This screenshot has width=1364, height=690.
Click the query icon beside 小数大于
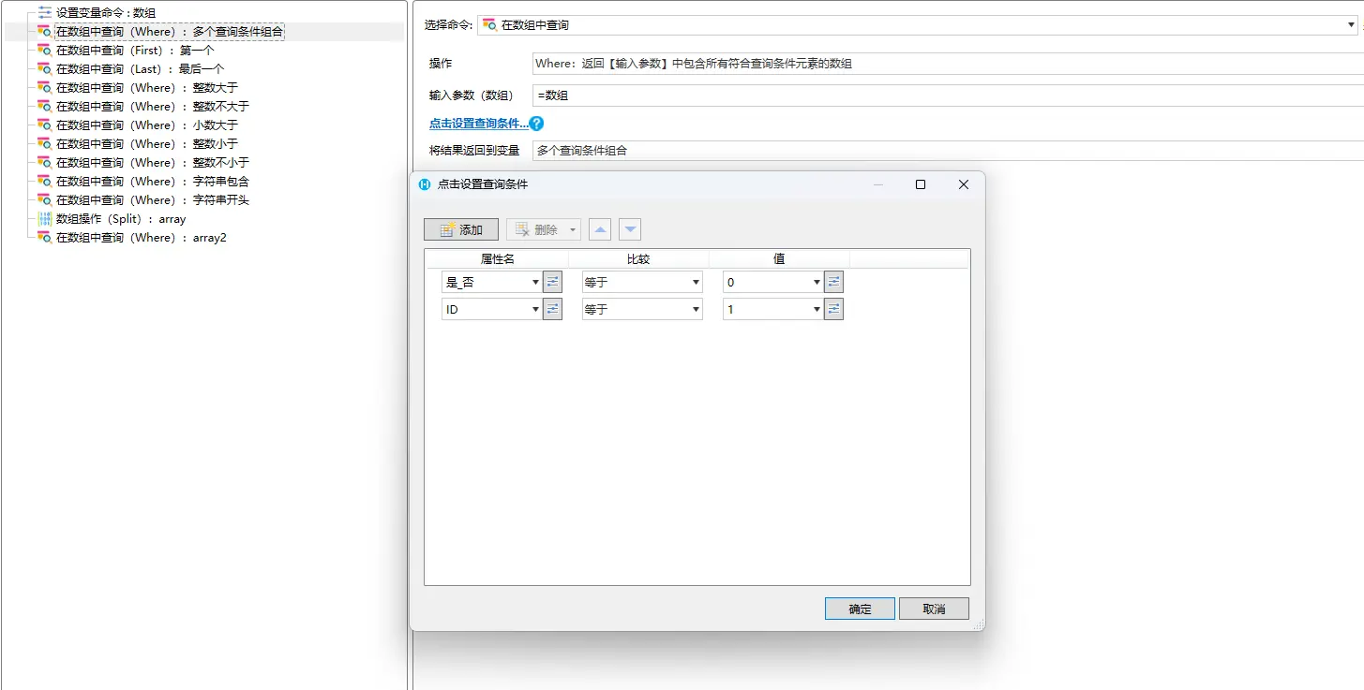pyautogui.click(x=44, y=125)
